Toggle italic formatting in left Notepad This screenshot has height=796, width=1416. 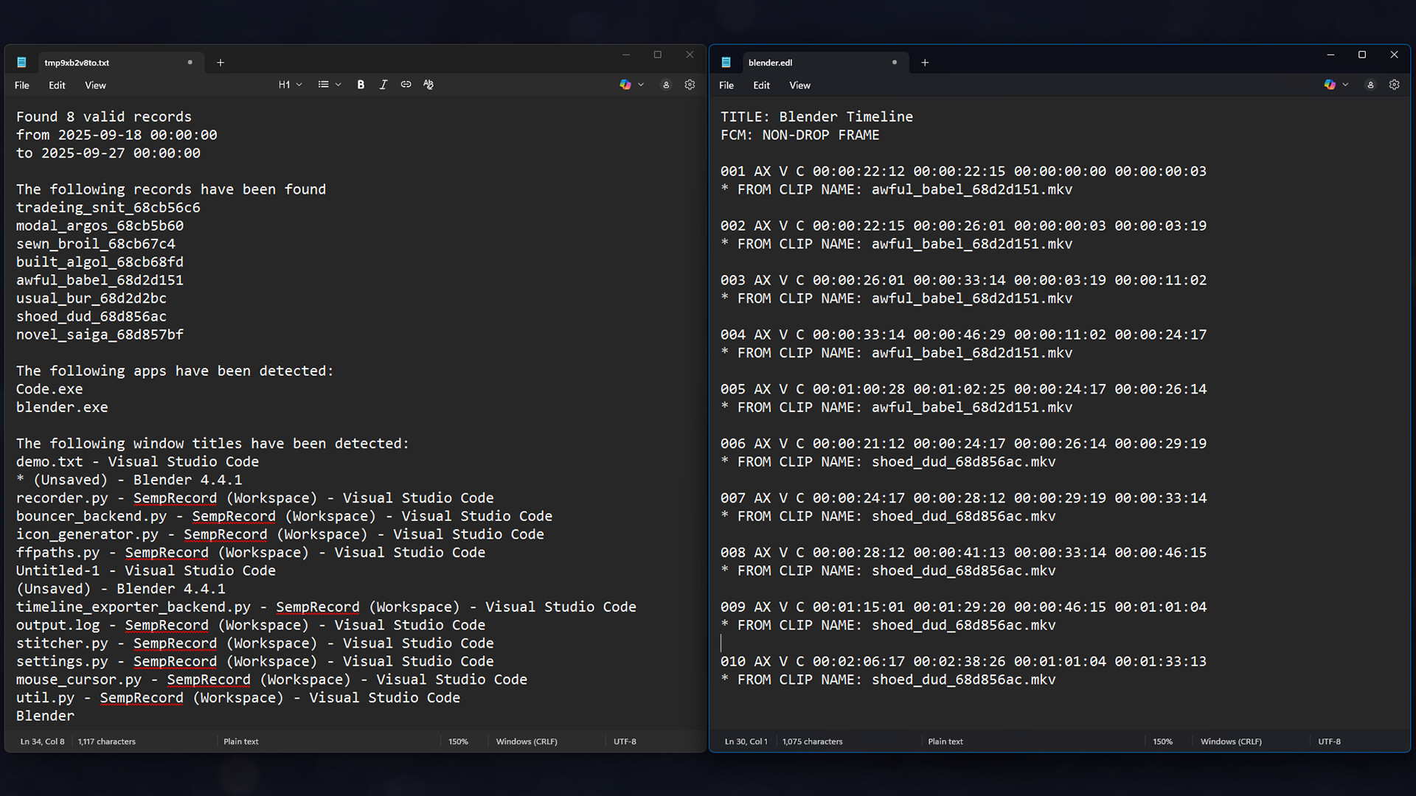pyautogui.click(x=383, y=85)
